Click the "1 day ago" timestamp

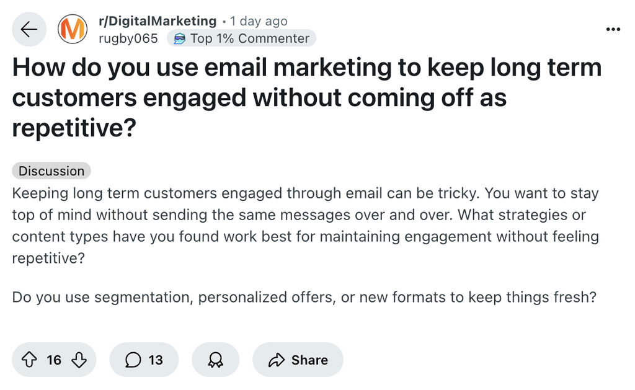point(259,21)
